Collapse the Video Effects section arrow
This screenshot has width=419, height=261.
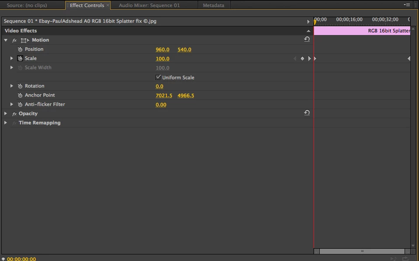(x=308, y=31)
